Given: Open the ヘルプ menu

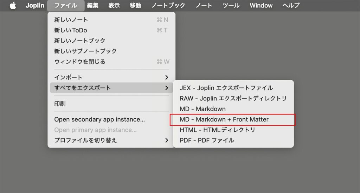Looking at the screenshot, I should 291,5.
